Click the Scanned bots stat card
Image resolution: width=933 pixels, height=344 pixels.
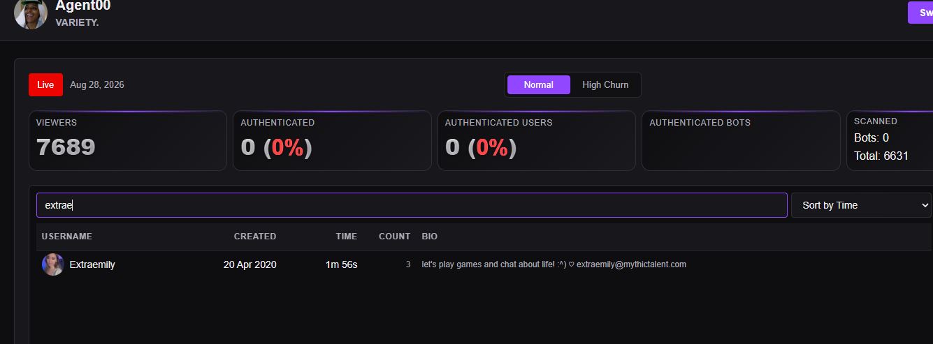(x=890, y=140)
